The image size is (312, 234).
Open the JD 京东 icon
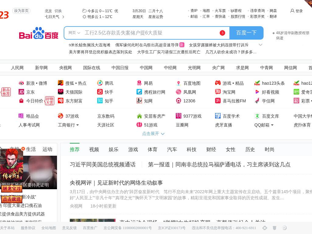[x=21, y=92]
